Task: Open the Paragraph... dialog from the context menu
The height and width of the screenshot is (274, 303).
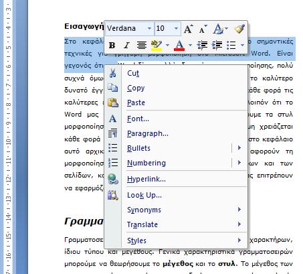Action: coord(176,133)
